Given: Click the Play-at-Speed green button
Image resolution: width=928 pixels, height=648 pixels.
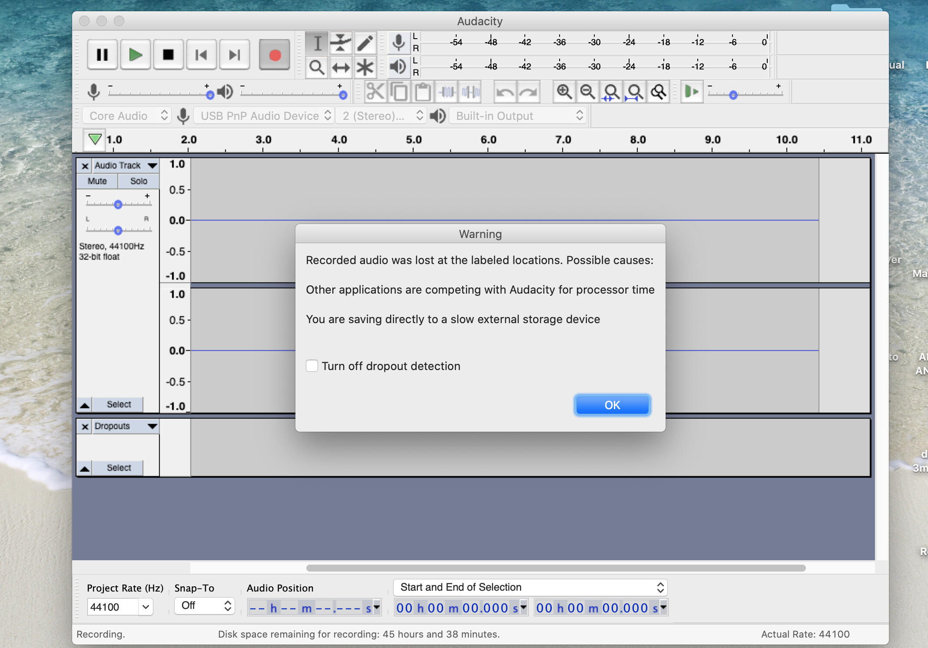Looking at the screenshot, I should tap(691, 92).
